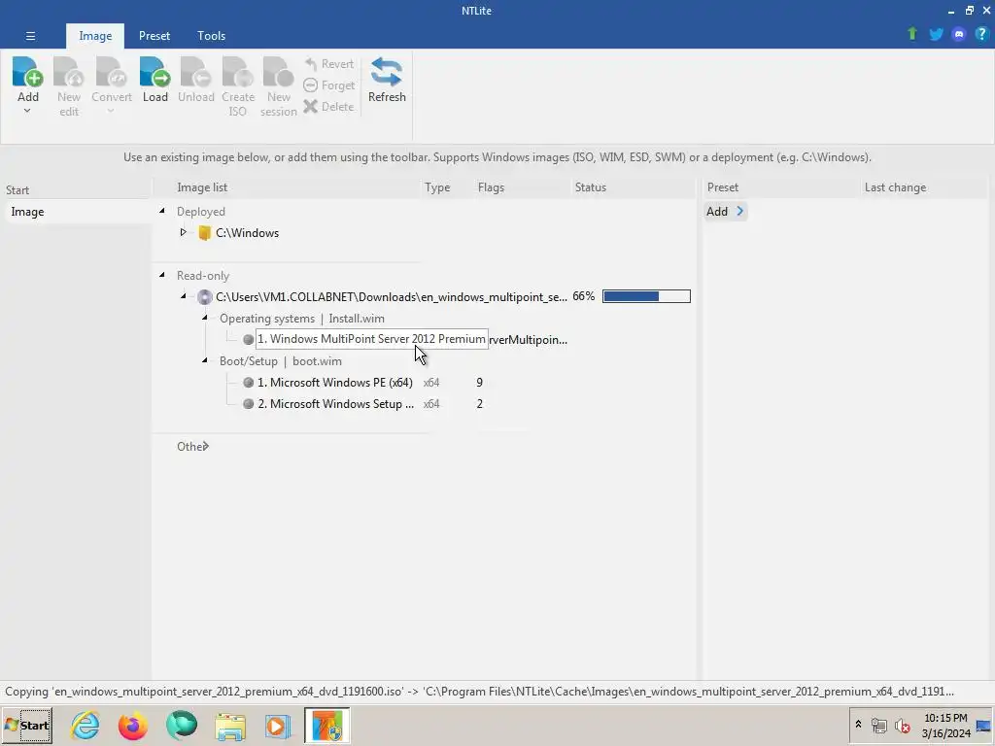Click the Copying status bar message
This screenshot has width=995, height=746.
pyautogui.click(x=479, y=692)
